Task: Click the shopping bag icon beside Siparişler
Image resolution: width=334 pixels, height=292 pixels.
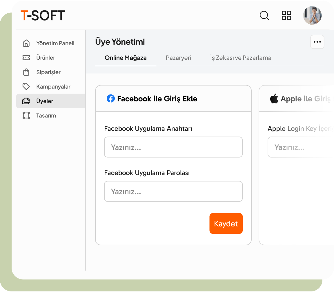Action: (26, 72)
